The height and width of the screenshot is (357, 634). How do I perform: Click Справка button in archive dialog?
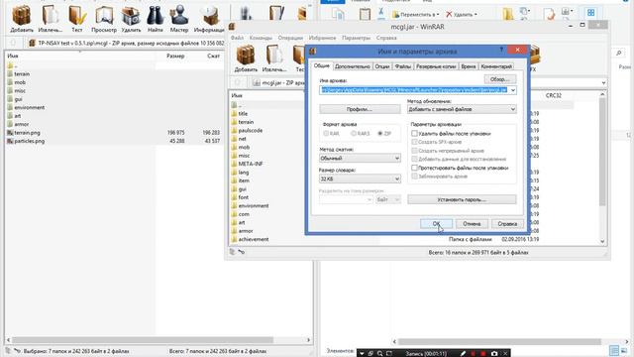pyautogui.click(x=507, y=224)
